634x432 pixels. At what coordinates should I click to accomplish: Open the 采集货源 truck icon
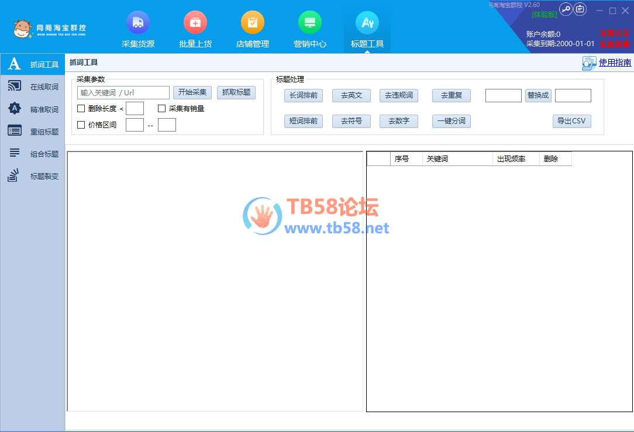(138, 22)
